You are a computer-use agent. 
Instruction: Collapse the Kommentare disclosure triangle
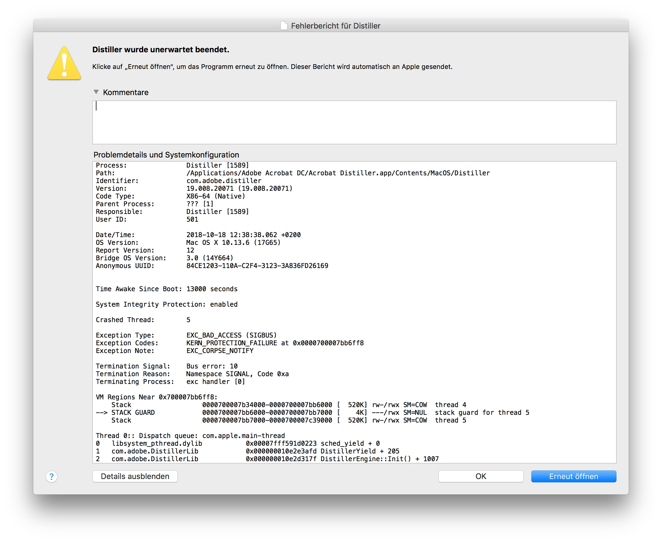(x=96, y=92)
